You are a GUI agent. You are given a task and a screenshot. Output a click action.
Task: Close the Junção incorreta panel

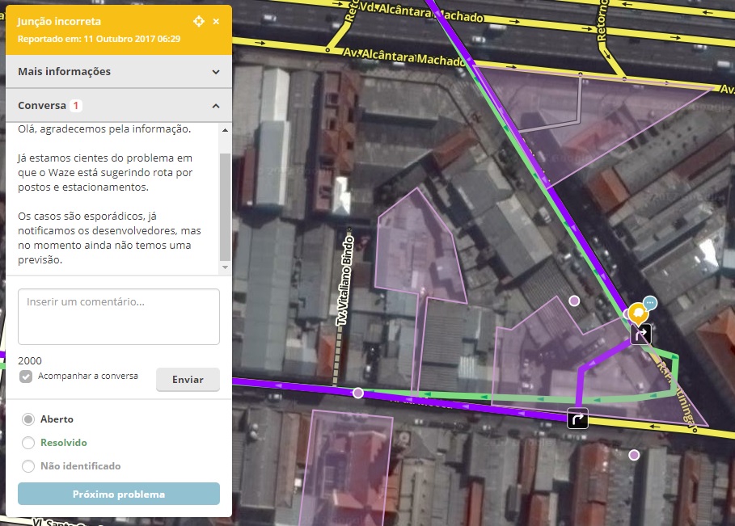tap(216, 21)
